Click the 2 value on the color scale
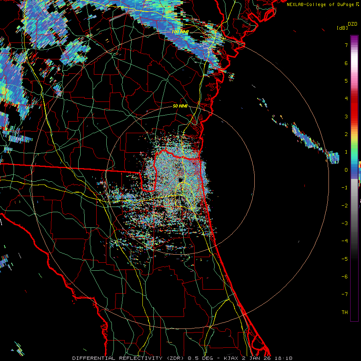 click(x=346, y=134)
